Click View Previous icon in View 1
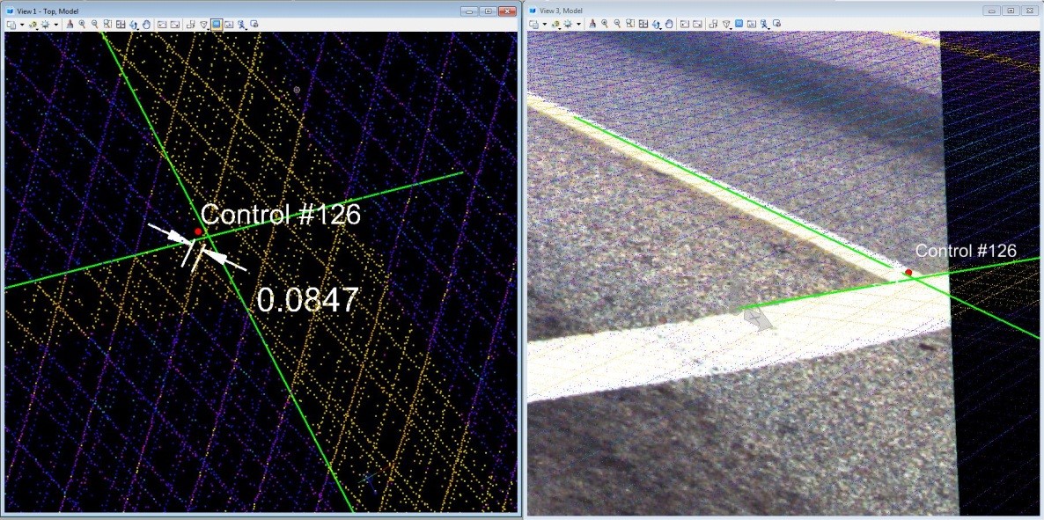 coord(163,25)
